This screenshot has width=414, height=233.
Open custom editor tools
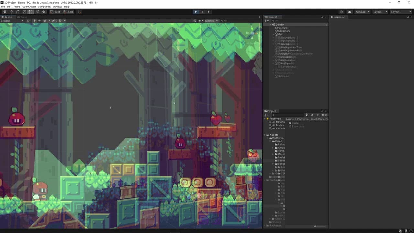pyautogui.click(x=44, y=12)
